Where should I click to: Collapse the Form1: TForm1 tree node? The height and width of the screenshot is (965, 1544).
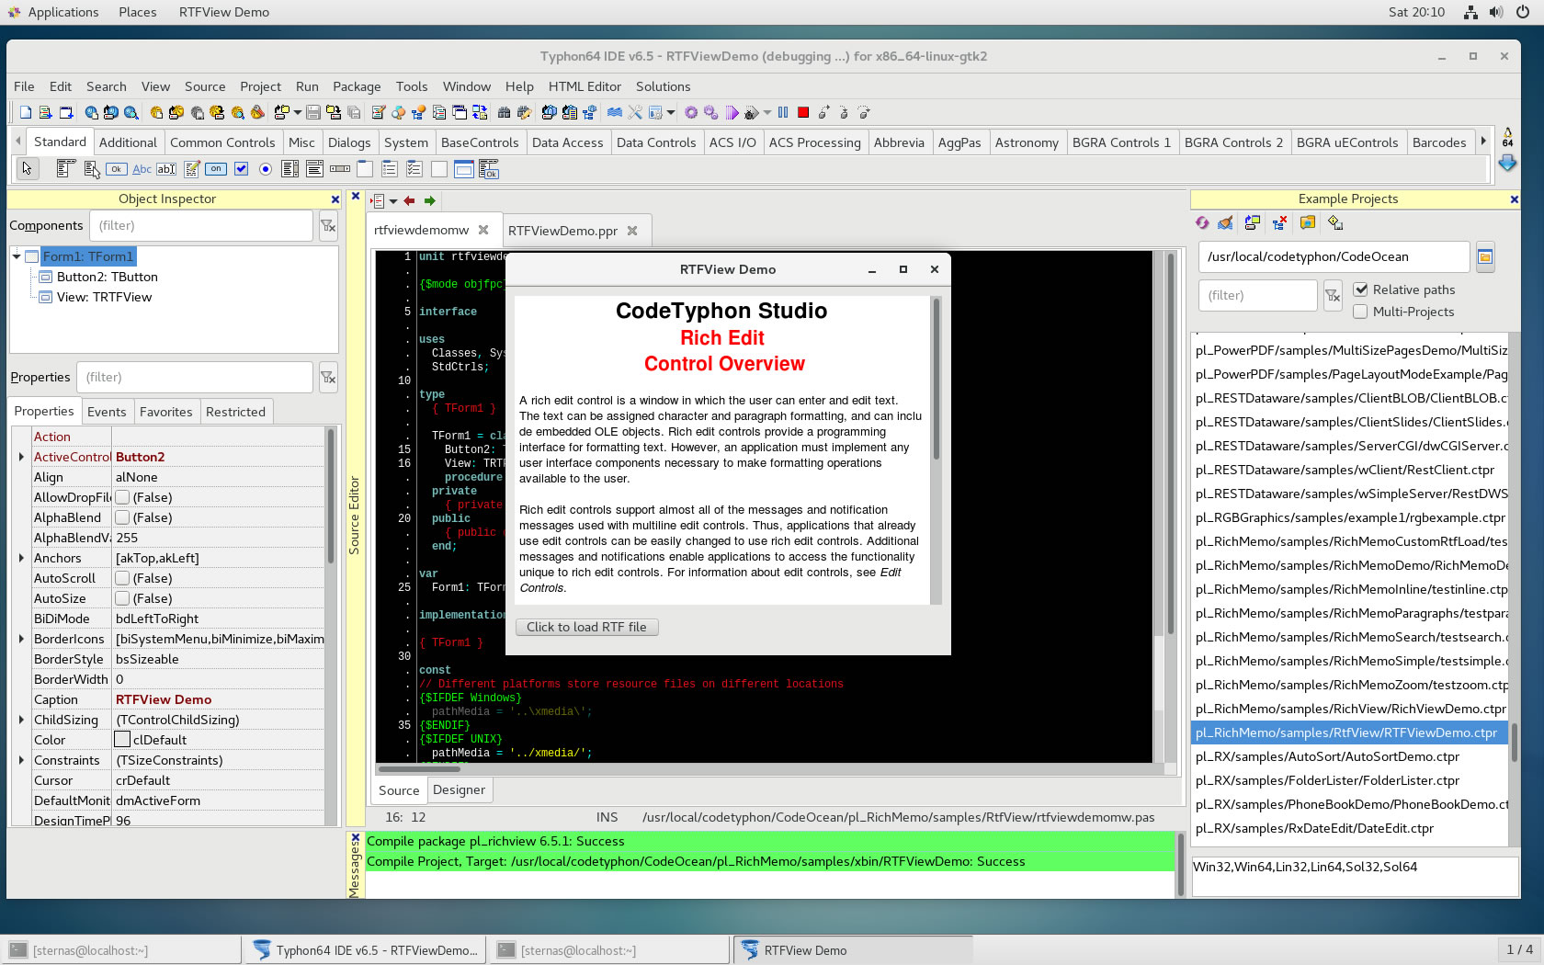click(17, 256)
